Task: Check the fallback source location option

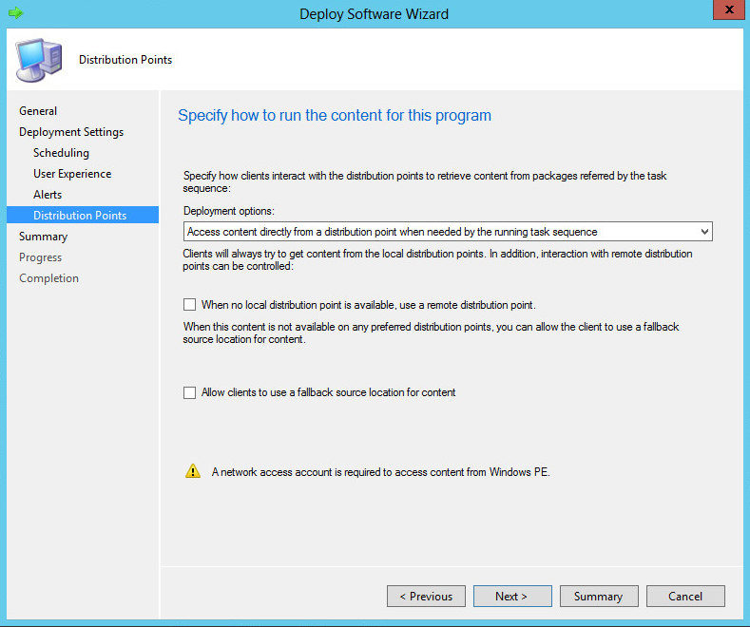Action: click(x=190, y=392)
